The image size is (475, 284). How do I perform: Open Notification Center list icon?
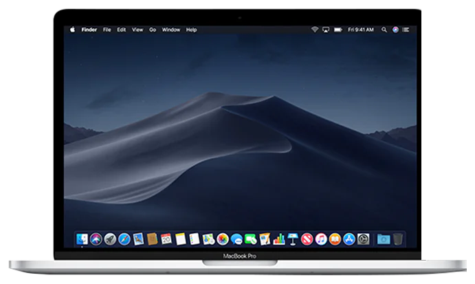pyautogui.click(x=406, y=30)
